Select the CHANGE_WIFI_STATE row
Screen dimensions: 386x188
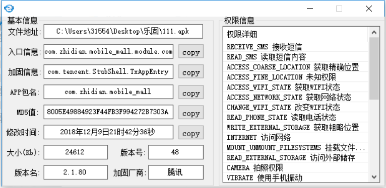tap(295, 107)
